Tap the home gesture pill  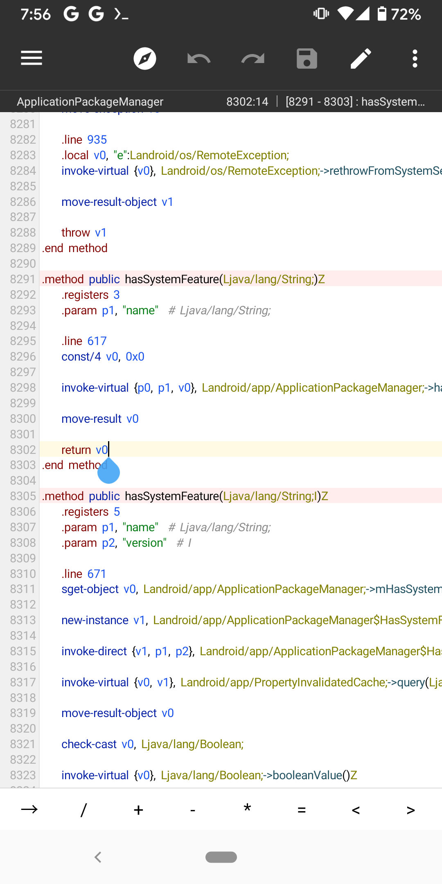(221, 857)
